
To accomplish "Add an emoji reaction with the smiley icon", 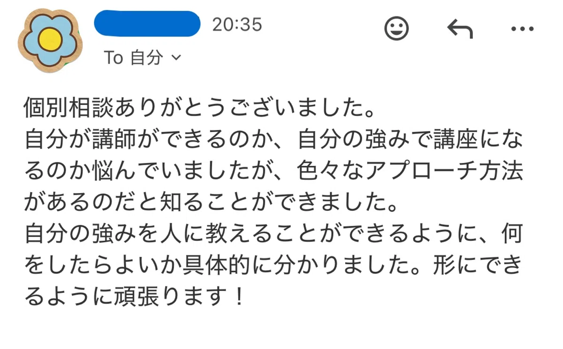I will pos(396,29).
